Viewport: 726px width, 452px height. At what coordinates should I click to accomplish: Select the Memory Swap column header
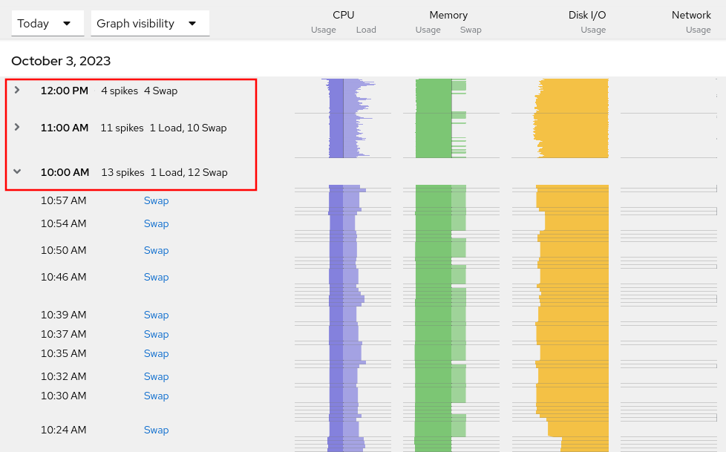tap(471, 30)
